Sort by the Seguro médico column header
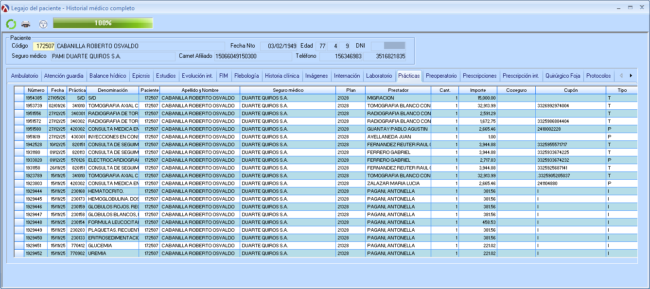 pos(288,90)
